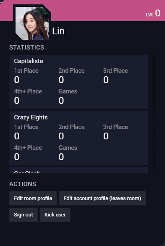Click the Kick user button
Image resolution: width=165 pixels, height=246 pixels.
(55, 215)
